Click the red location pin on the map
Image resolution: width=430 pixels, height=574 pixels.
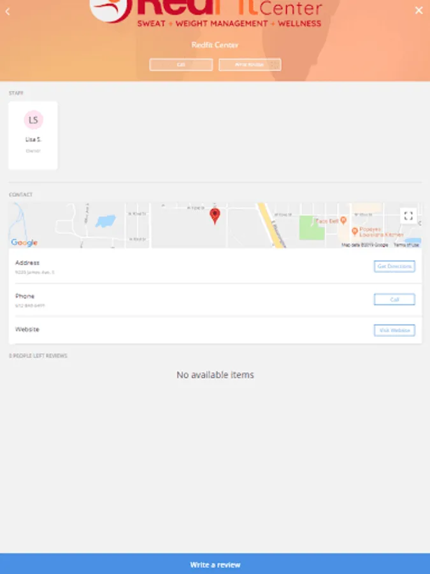pos(215,216)
